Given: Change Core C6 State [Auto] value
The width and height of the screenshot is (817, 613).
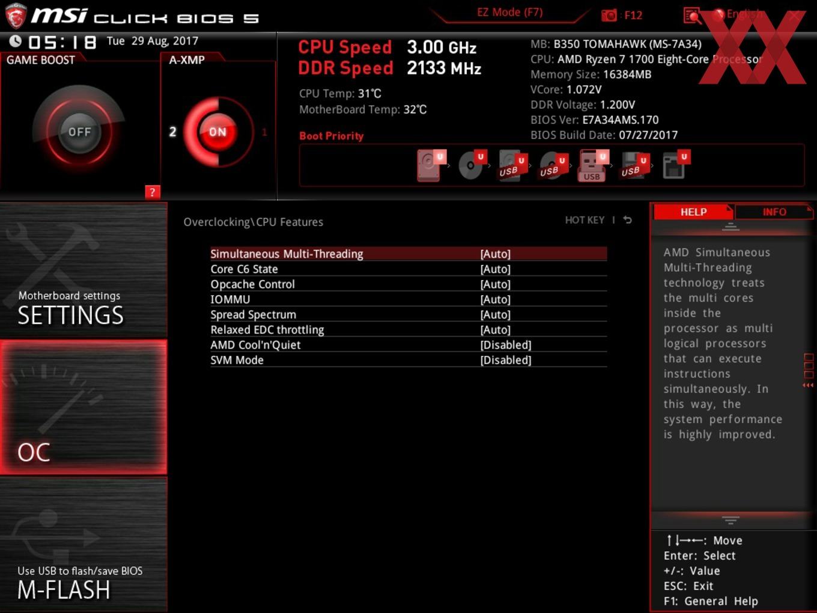Looking at the screenshot, I should click(x=496, y=269).
